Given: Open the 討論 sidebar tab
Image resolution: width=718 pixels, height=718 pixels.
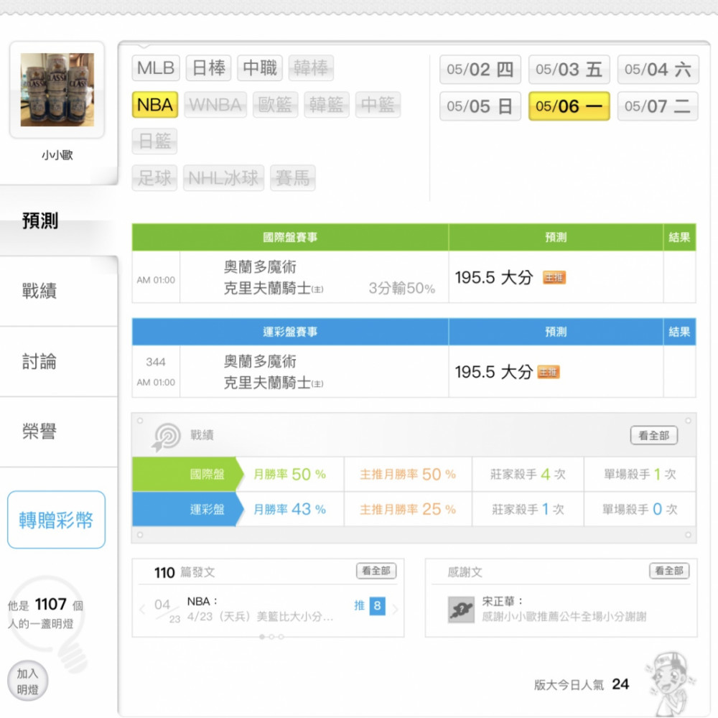Looking at the screenshot, I should tap(39, 361).
